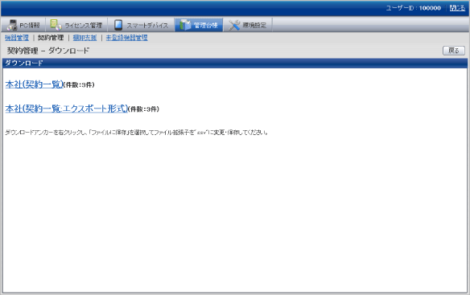
Task: Open the 棚卸支援 submenu link
Action: pyautogui.click(x=85, y=38)
